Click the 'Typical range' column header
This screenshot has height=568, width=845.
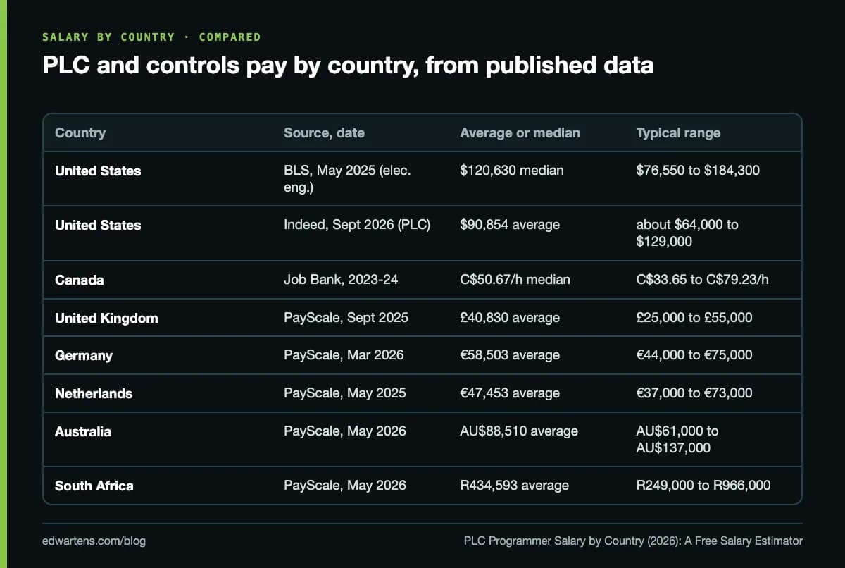pyautogui.click(x=678, y=132)
